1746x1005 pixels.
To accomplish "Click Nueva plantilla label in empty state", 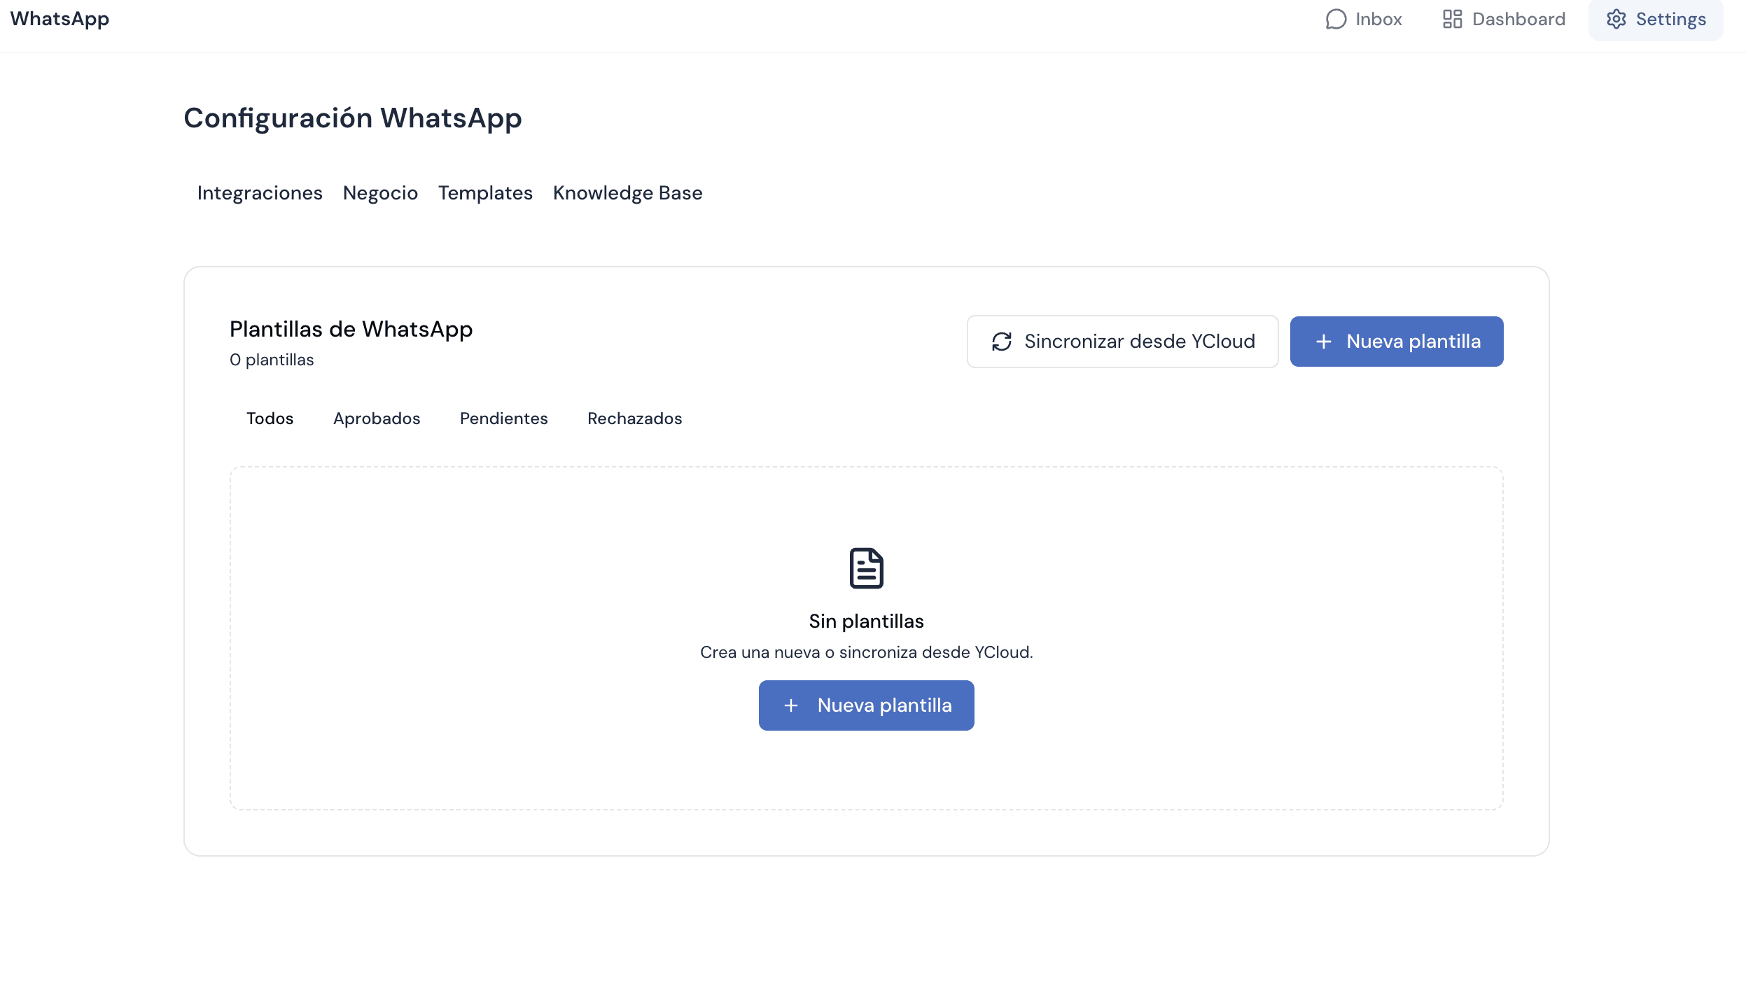I will 885,705.
